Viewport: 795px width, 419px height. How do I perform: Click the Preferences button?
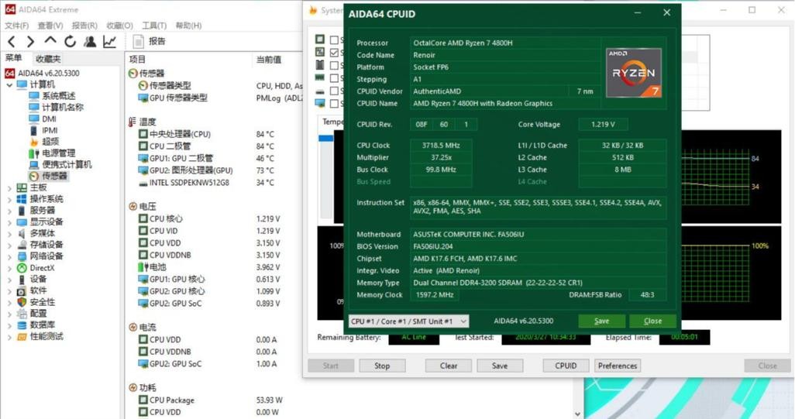[618, 366]
